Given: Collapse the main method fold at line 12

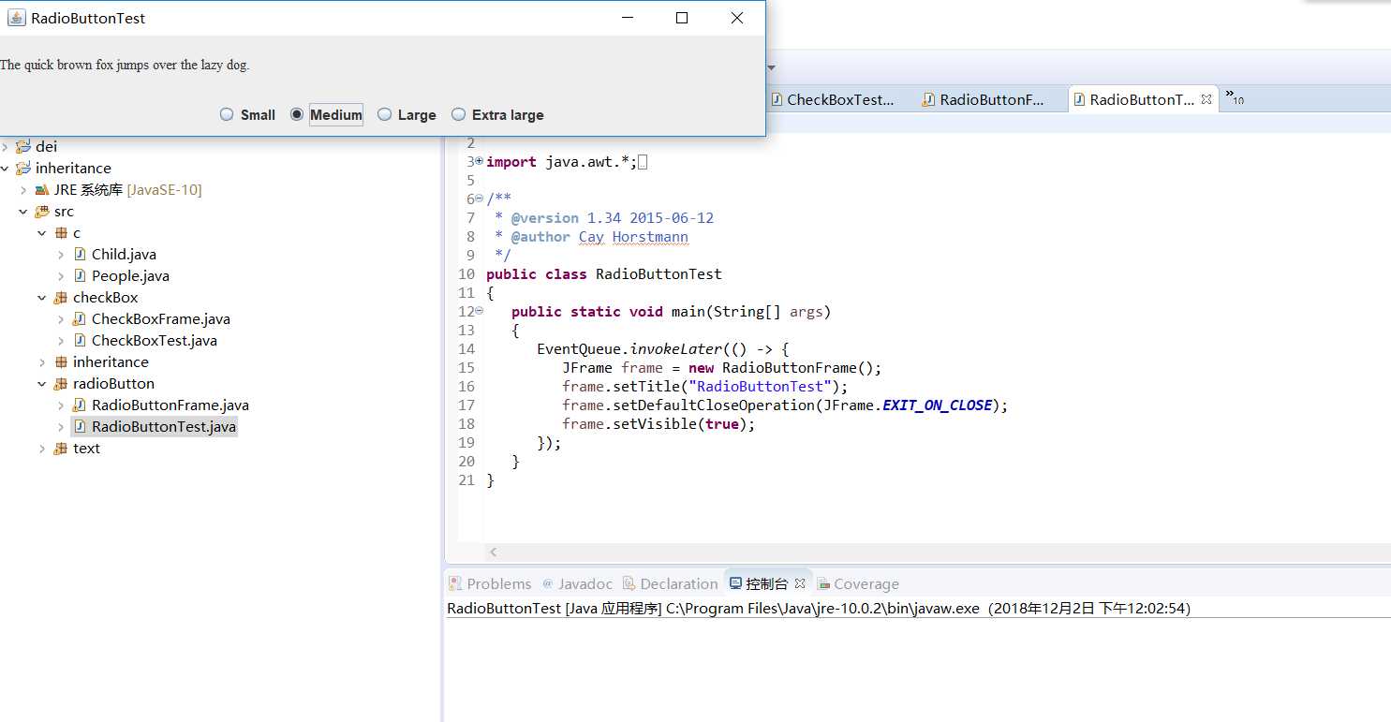Looking at the screenshot, I should tap(480, 311).
